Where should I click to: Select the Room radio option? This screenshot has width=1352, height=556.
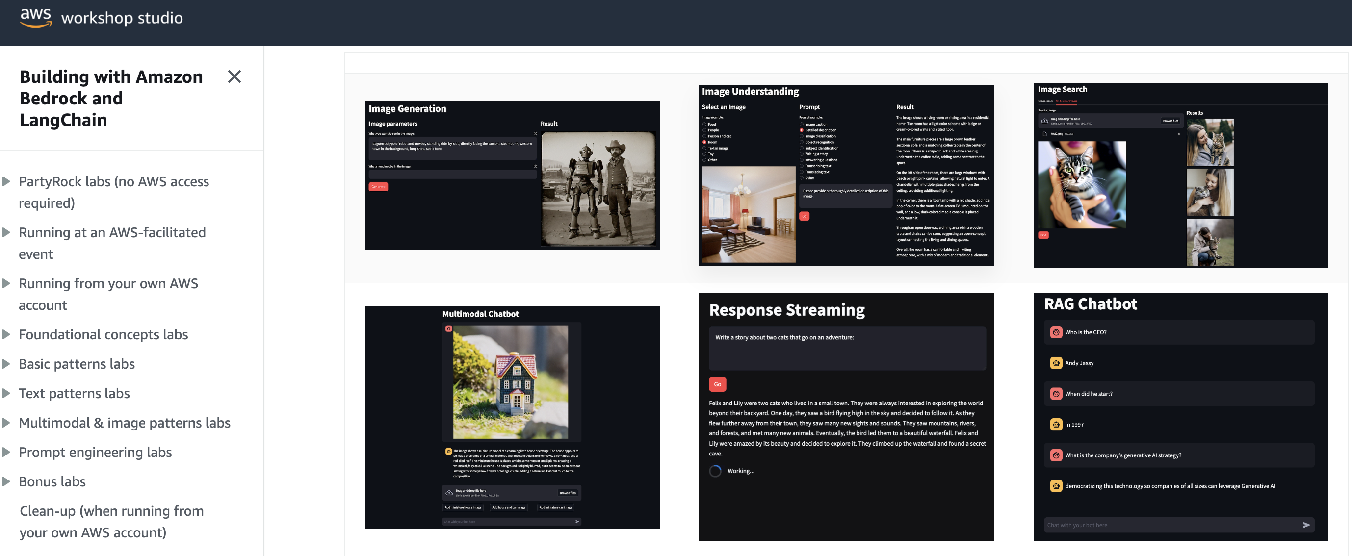704,142
